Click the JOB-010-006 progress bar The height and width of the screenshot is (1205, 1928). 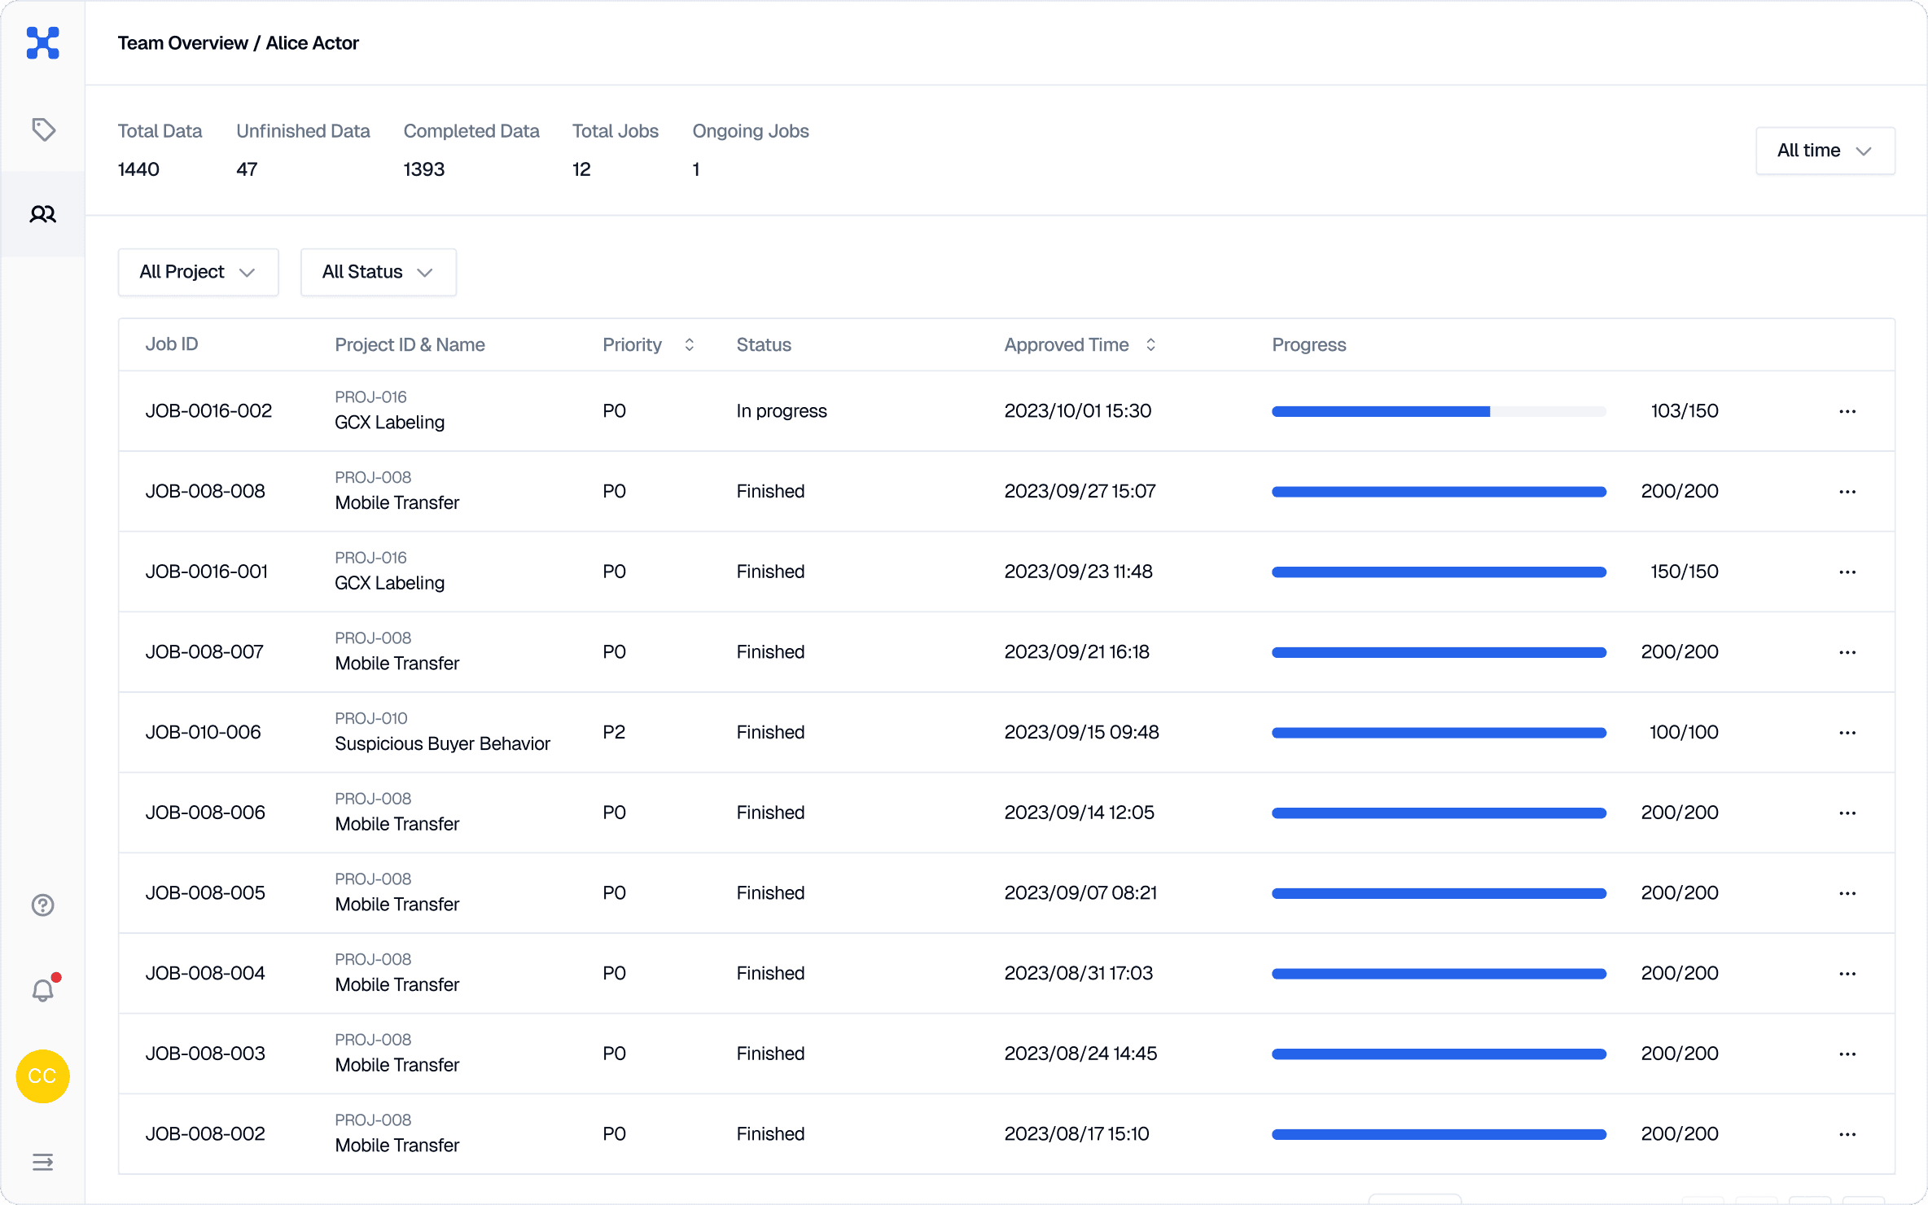coord(1439,733)
